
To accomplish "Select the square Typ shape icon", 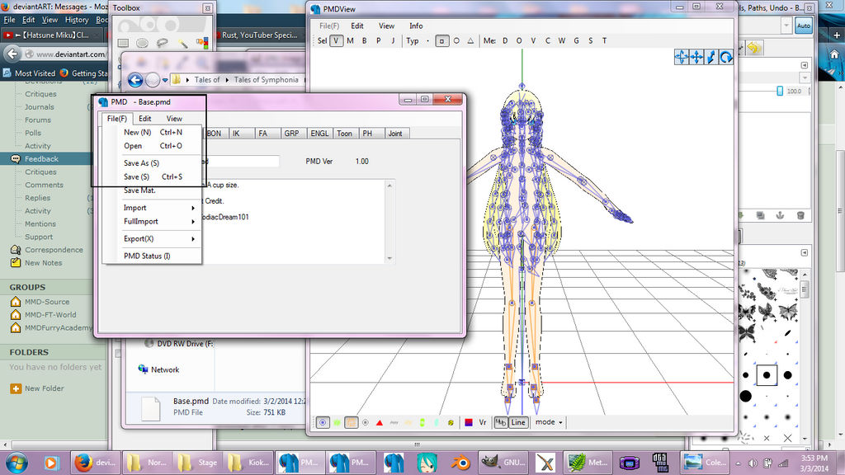I will click(x=442, y=40).
